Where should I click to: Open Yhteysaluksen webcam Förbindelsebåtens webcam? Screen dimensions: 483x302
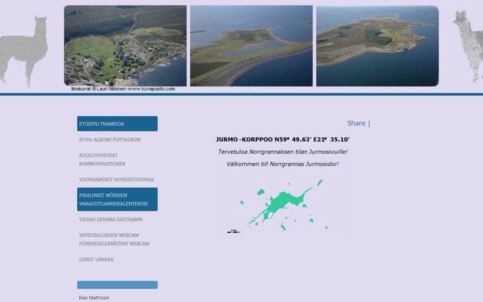coord(114,239)
